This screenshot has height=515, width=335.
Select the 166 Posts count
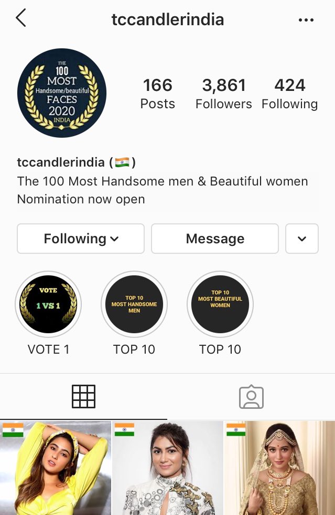coord(158,94)
